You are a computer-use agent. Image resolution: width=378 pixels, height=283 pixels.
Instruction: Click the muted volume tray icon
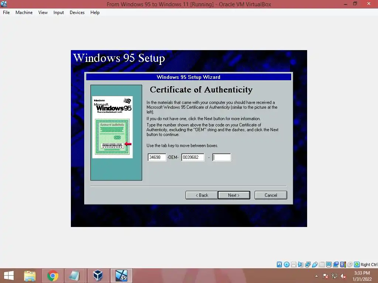click(x=343, y=276)
